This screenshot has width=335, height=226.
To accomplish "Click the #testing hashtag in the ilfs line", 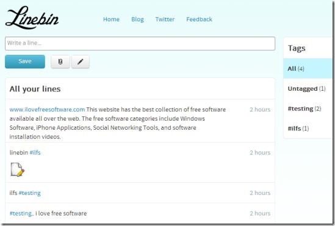I will point(29,193).
